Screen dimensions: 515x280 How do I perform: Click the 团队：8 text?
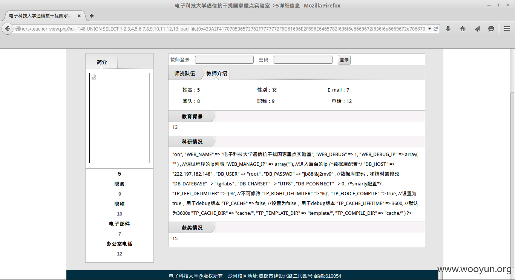tap(191, 101)
